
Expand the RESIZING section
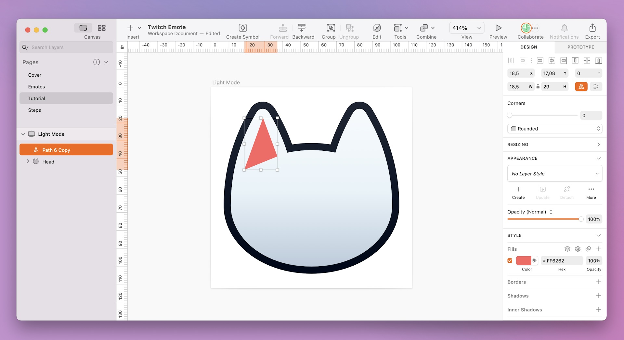click(x=598, y=145)
